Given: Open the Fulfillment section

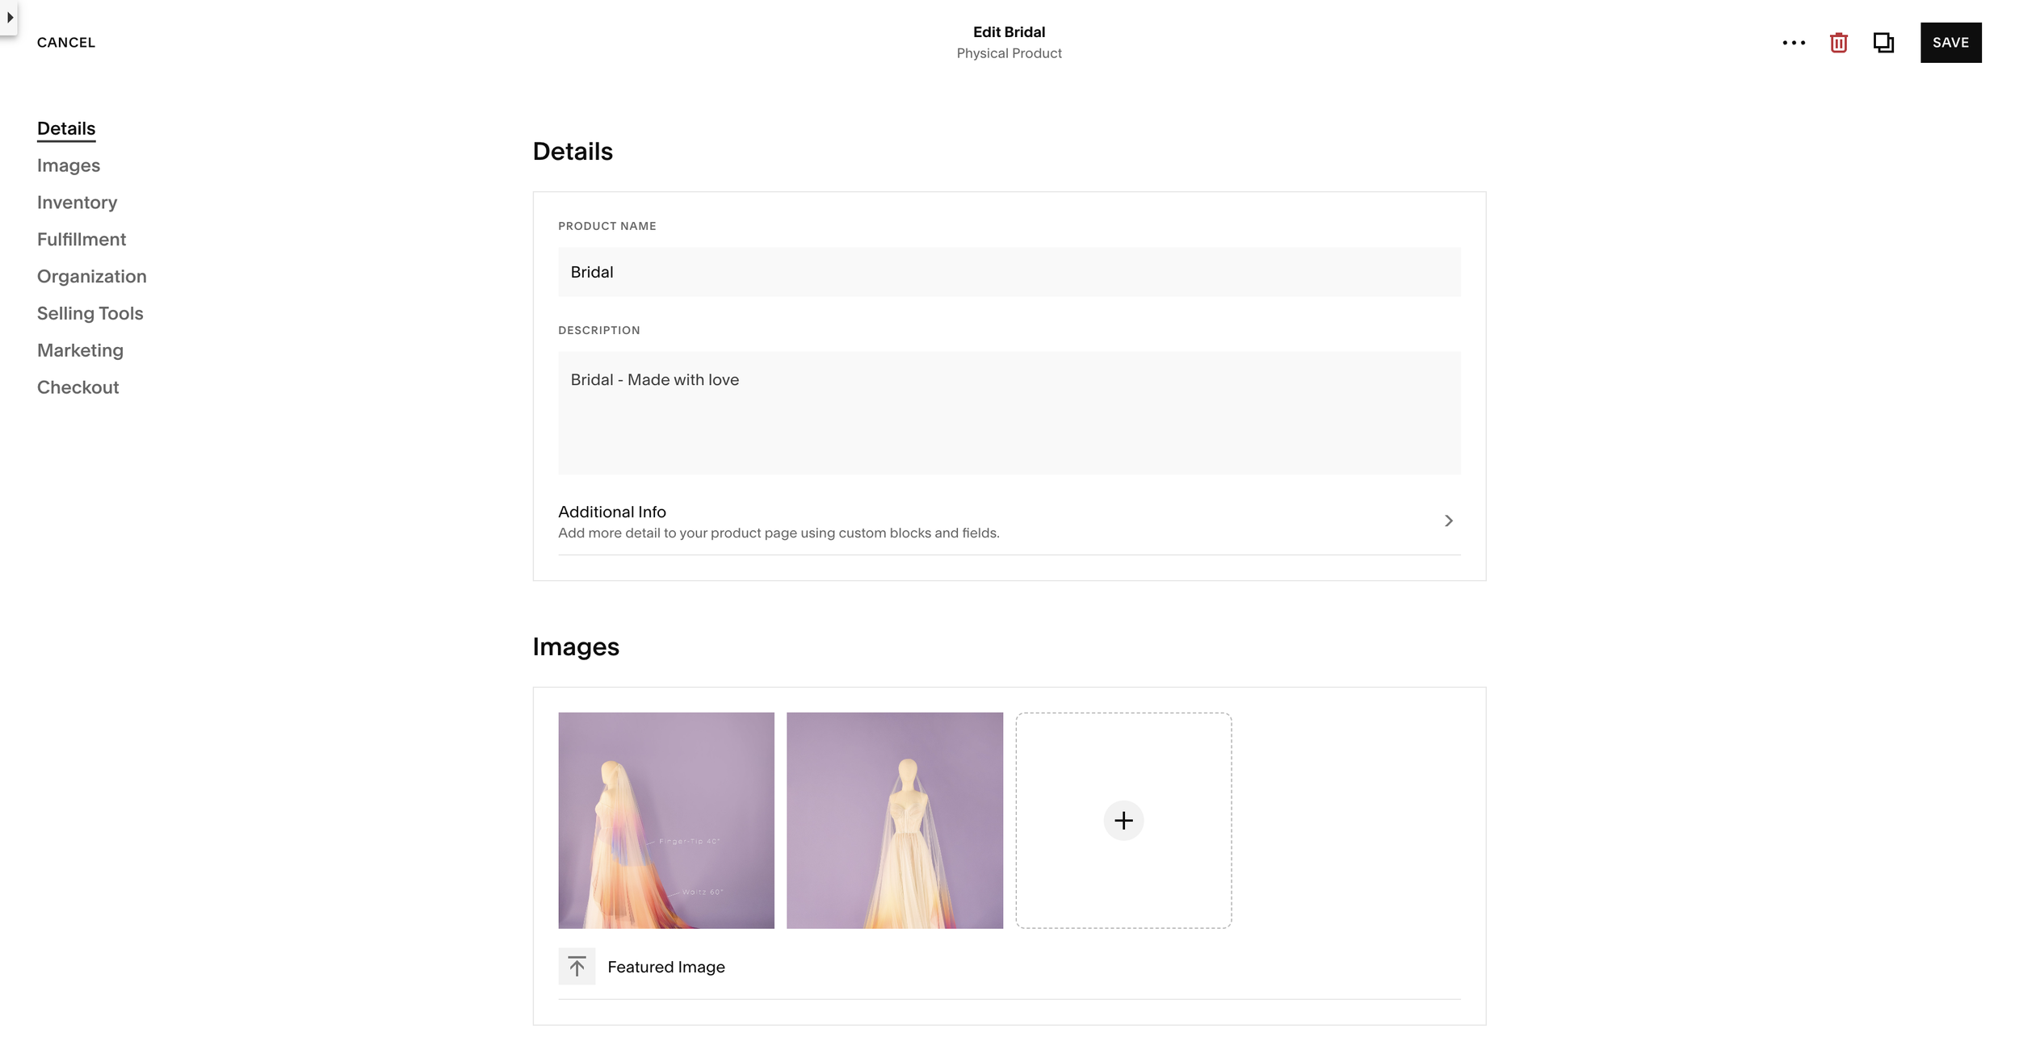Looking at the screenshot, I should (x=81, y=239).
